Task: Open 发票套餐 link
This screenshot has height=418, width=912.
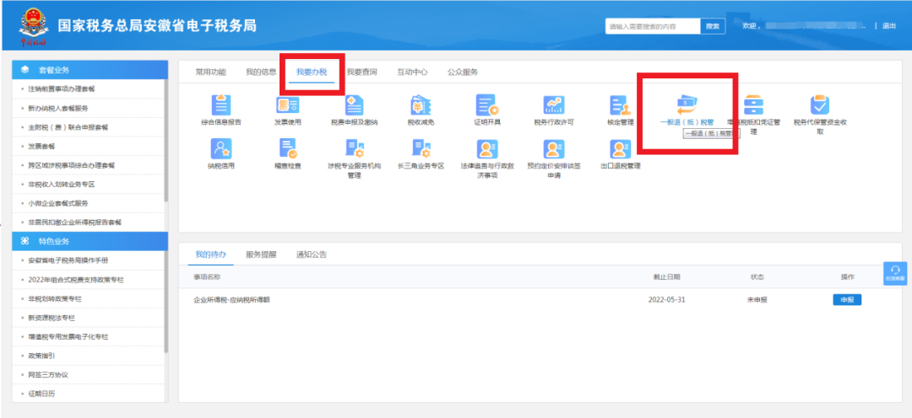Action: pyautogui.click(x=42, y=147)
